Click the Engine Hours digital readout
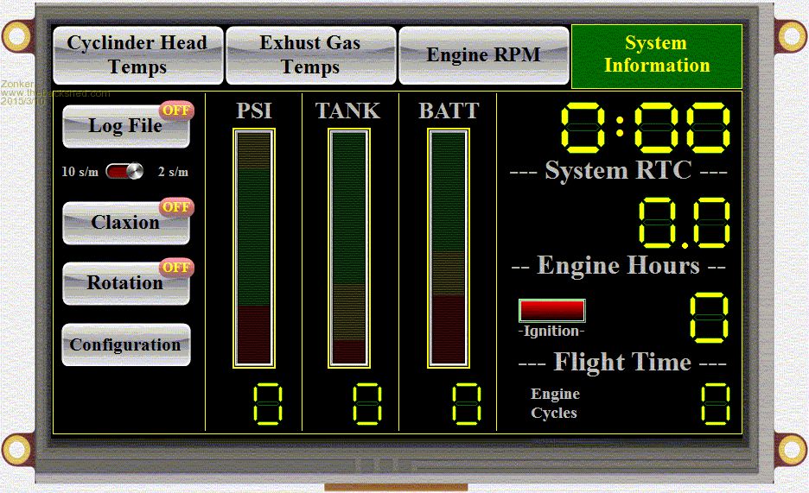Viewport: 809px width, 493px height. pos(685,223)
